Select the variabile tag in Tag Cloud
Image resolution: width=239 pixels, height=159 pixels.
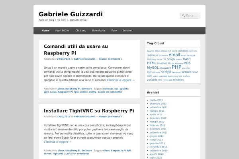click(152, 80)
